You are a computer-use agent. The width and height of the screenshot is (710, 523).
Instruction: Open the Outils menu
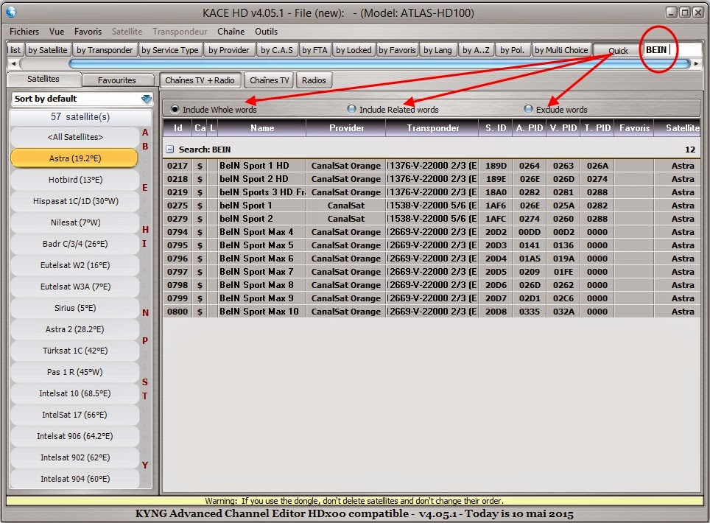[x=266, y=31]
